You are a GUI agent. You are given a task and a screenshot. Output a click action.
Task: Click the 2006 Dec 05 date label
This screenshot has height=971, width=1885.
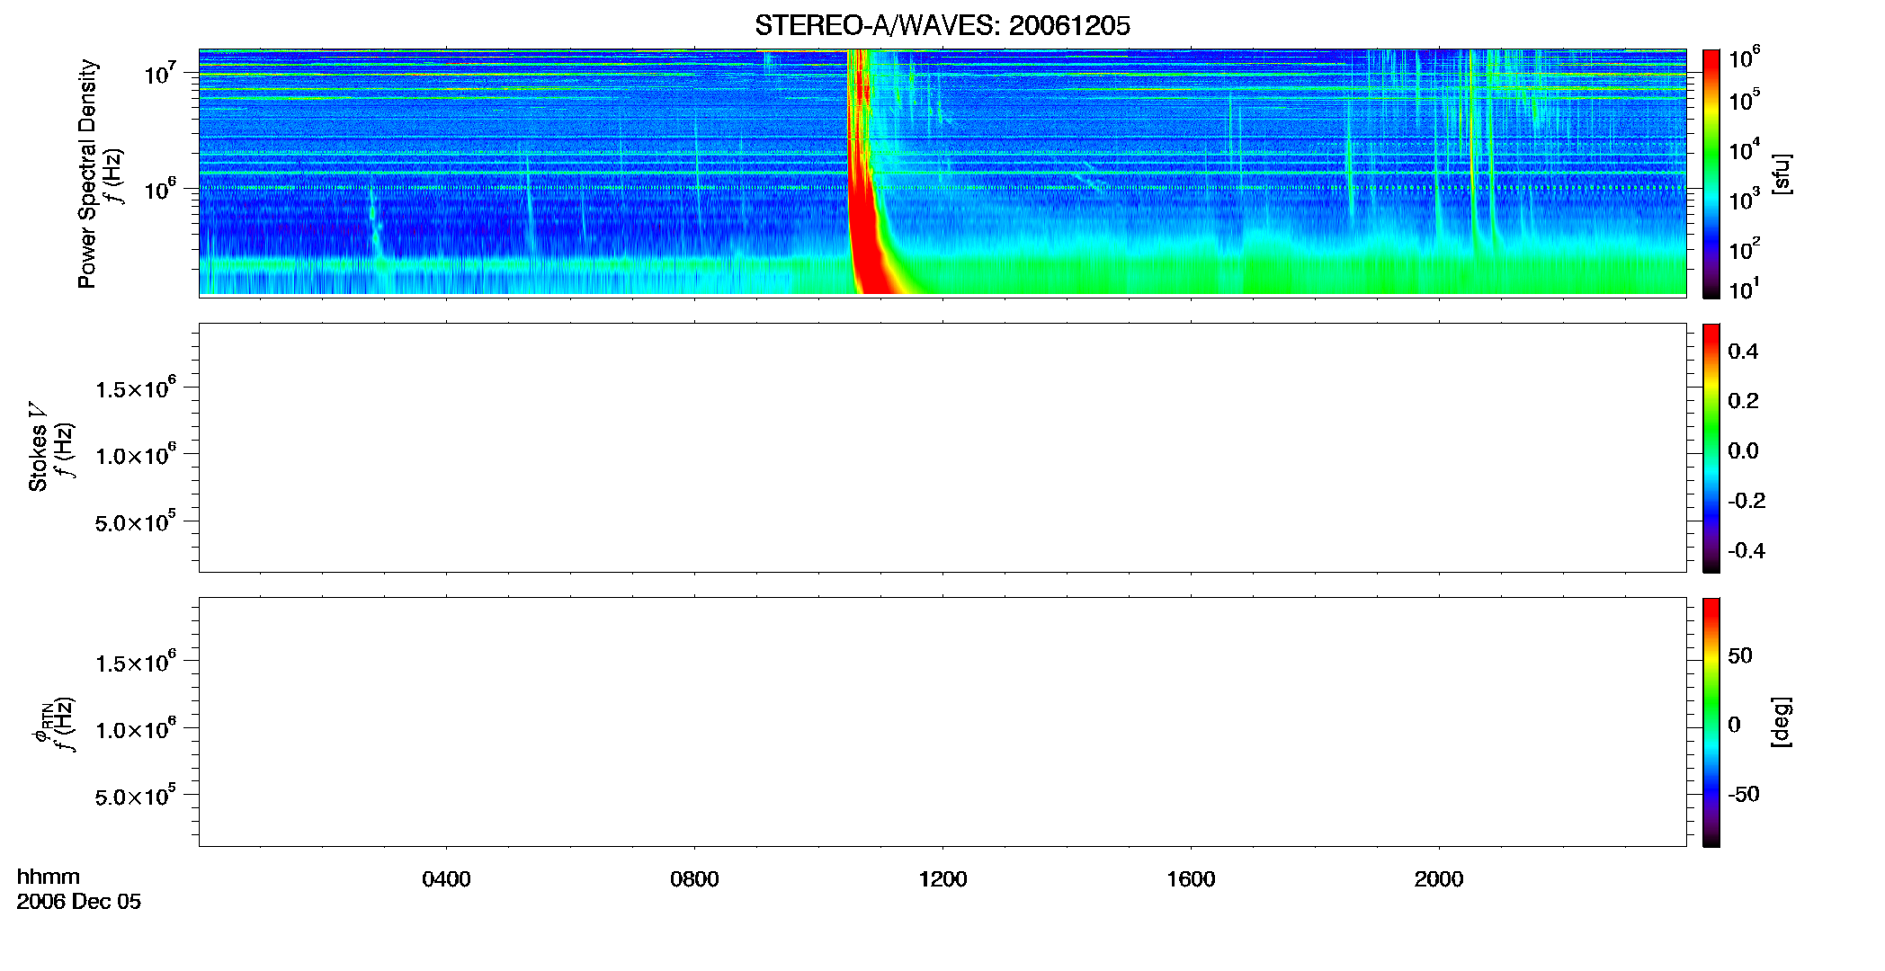pos(79,902)
